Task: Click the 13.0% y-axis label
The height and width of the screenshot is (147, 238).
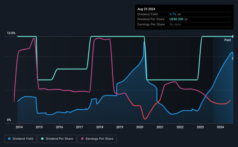Action: click(11, 33)
